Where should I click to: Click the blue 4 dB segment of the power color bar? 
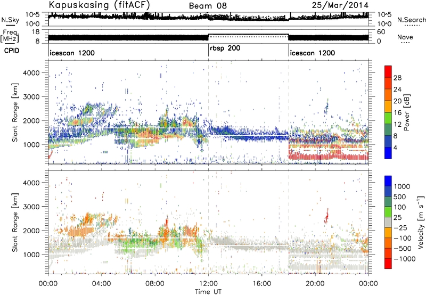point(388,153)
